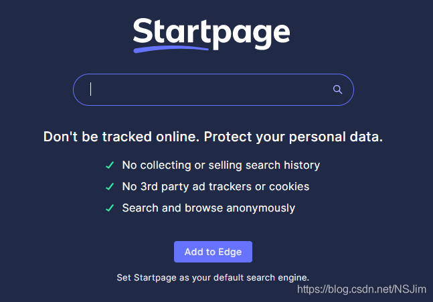This screenshot has width=433, height=302.
Task: Click the Add to Edge button
Action: tap(213, 252)
